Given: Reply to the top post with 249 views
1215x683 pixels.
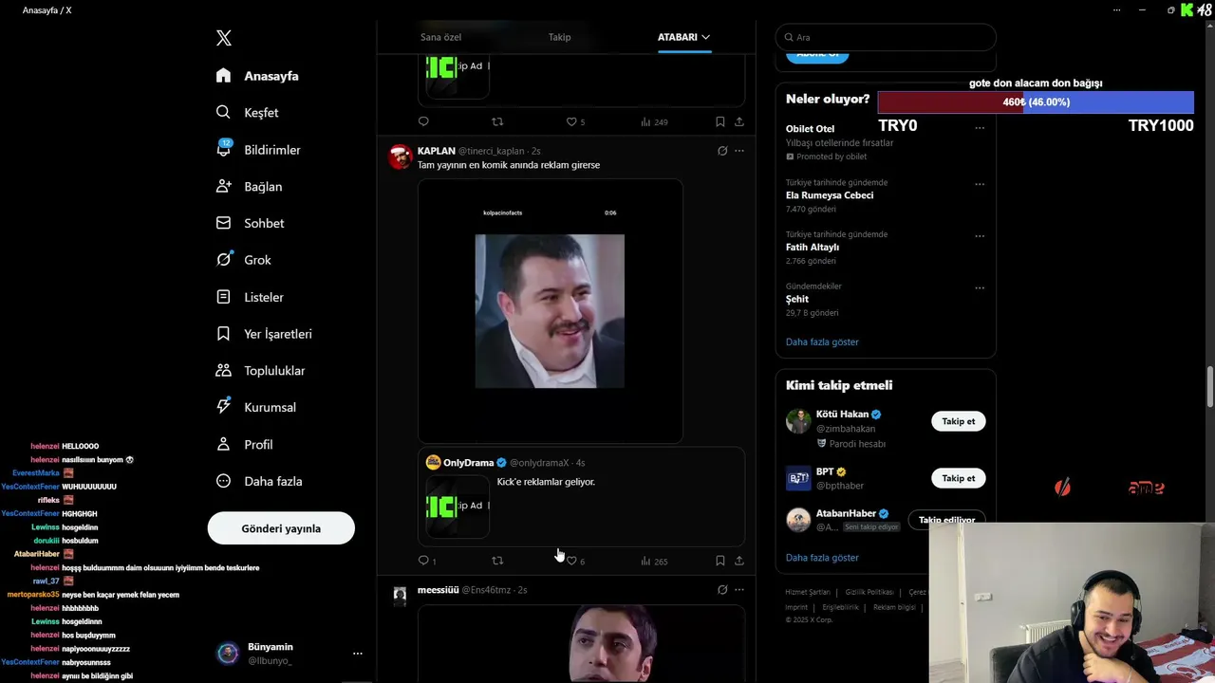Looking at the screenshot, I should [423, 121].
